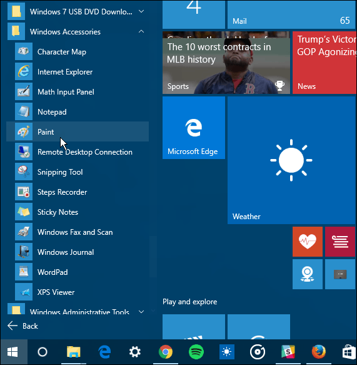Collapse the Windows Accessories folder chevron
The width and height of the screenshot is (357, 365).
pyautogui.click(x=141, y=31)
